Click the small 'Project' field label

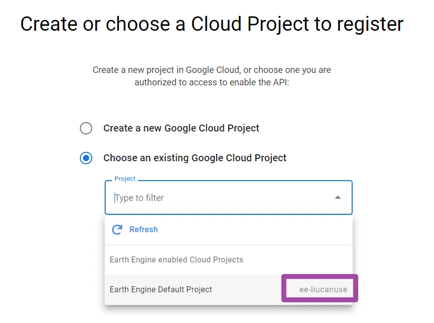[124, 179]
